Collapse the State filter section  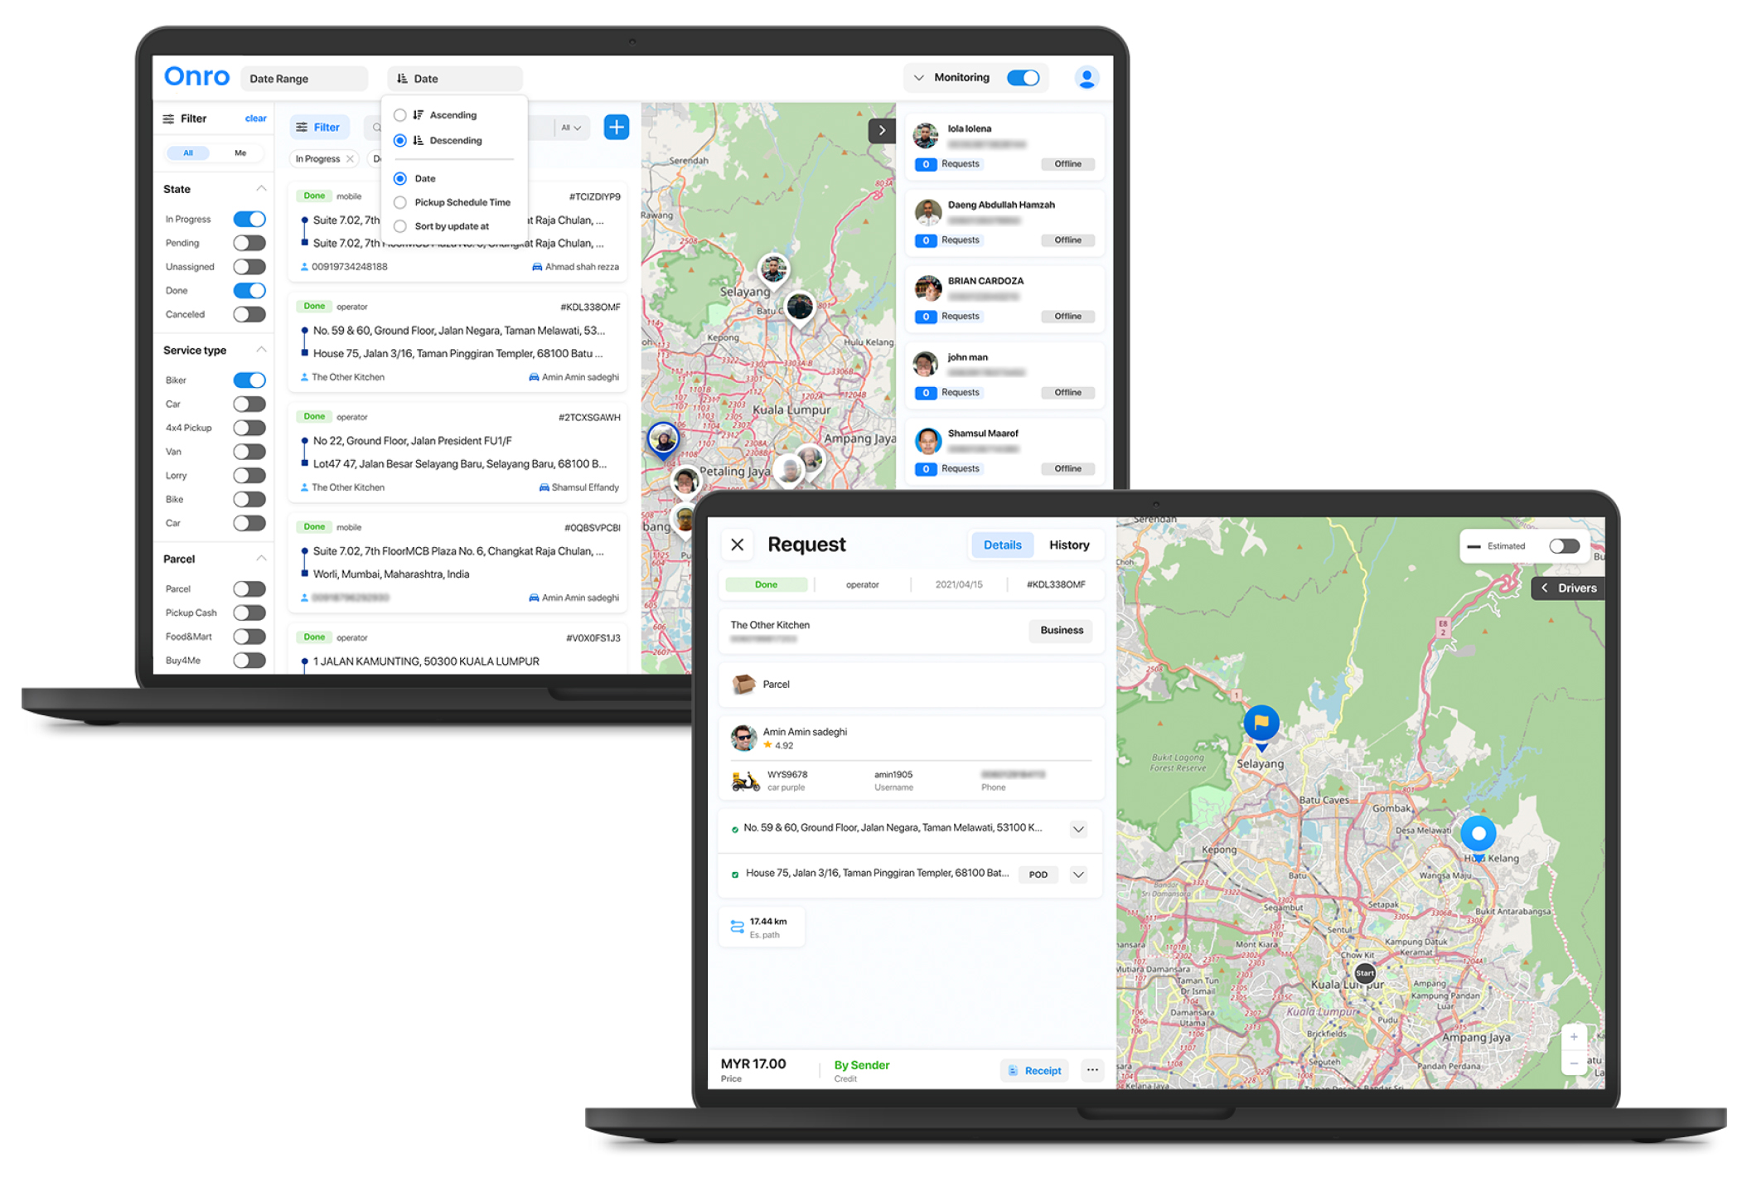tap(261, 189)
